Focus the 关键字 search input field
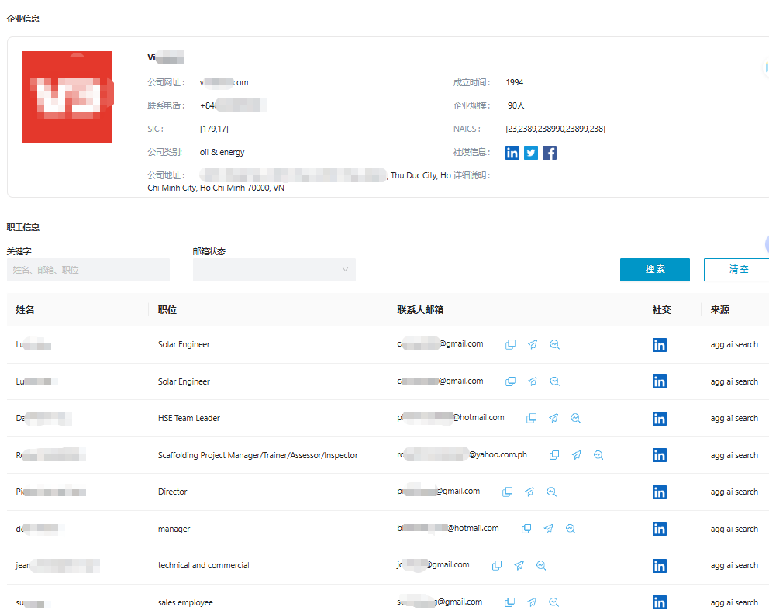This screenshot has width=769, height=614. [x=88, y=270]
